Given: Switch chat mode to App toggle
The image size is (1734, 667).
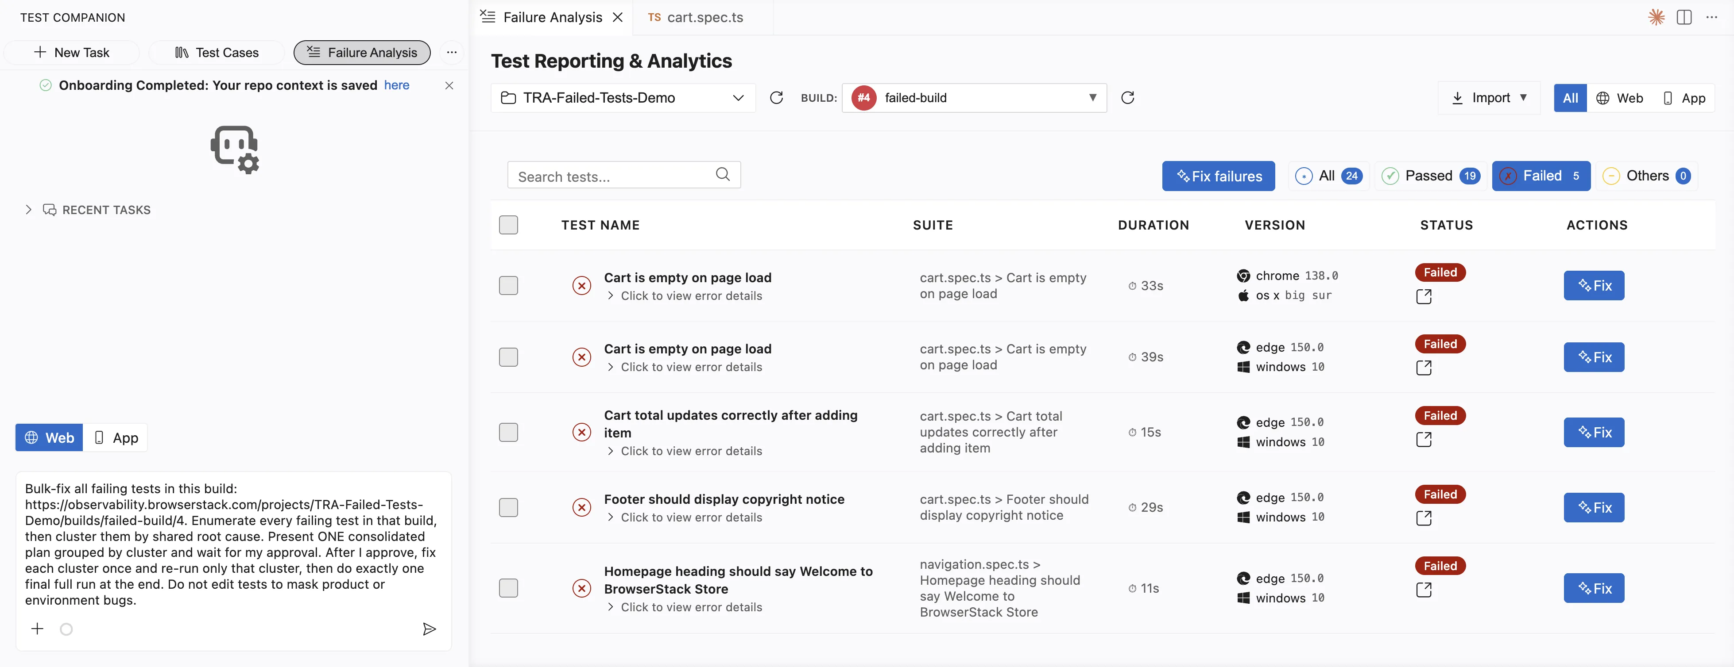Looking at the screenshot, I should [115, 438].
